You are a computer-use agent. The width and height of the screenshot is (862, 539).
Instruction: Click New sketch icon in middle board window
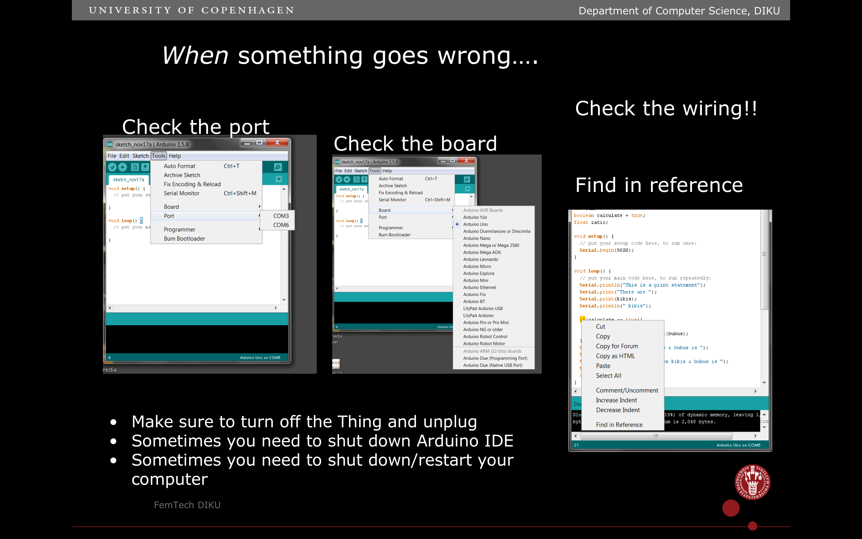(356, 180)
